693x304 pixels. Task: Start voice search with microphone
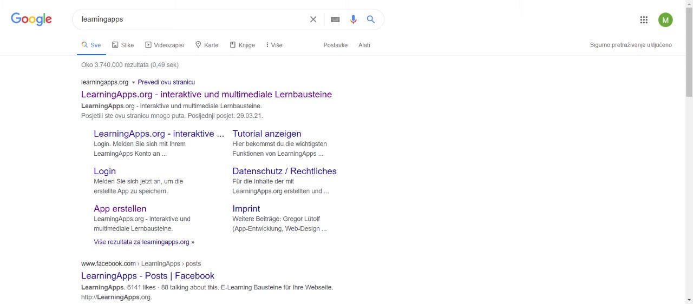point(353,19)
